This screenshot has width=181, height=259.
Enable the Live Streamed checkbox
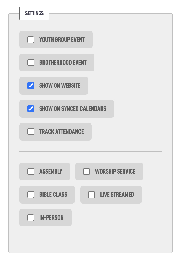[92, 195]
